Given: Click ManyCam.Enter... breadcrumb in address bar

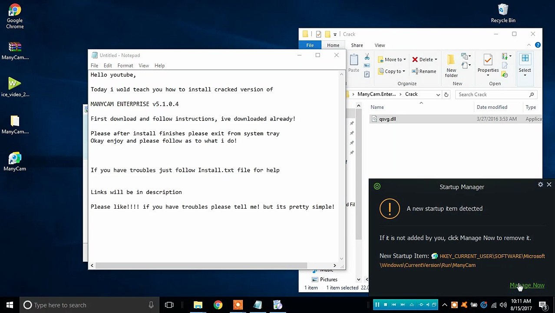Looking at the screenshot, I should click(377, 94).
